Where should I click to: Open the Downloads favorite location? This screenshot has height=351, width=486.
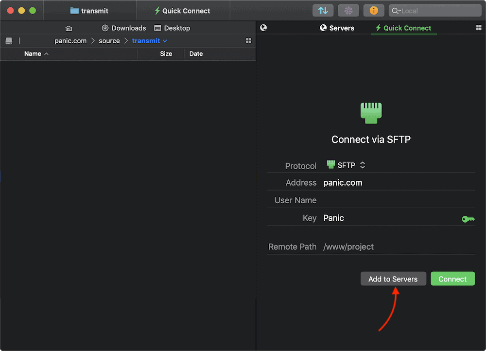[124, 28]
